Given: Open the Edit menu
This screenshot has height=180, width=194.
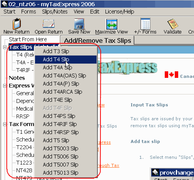Looking at the screenshot, I should 95,12.
